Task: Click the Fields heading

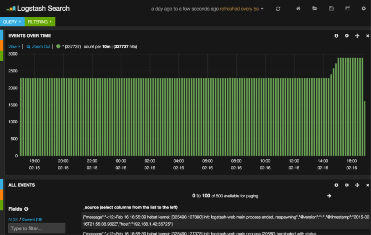Action: 15,209
